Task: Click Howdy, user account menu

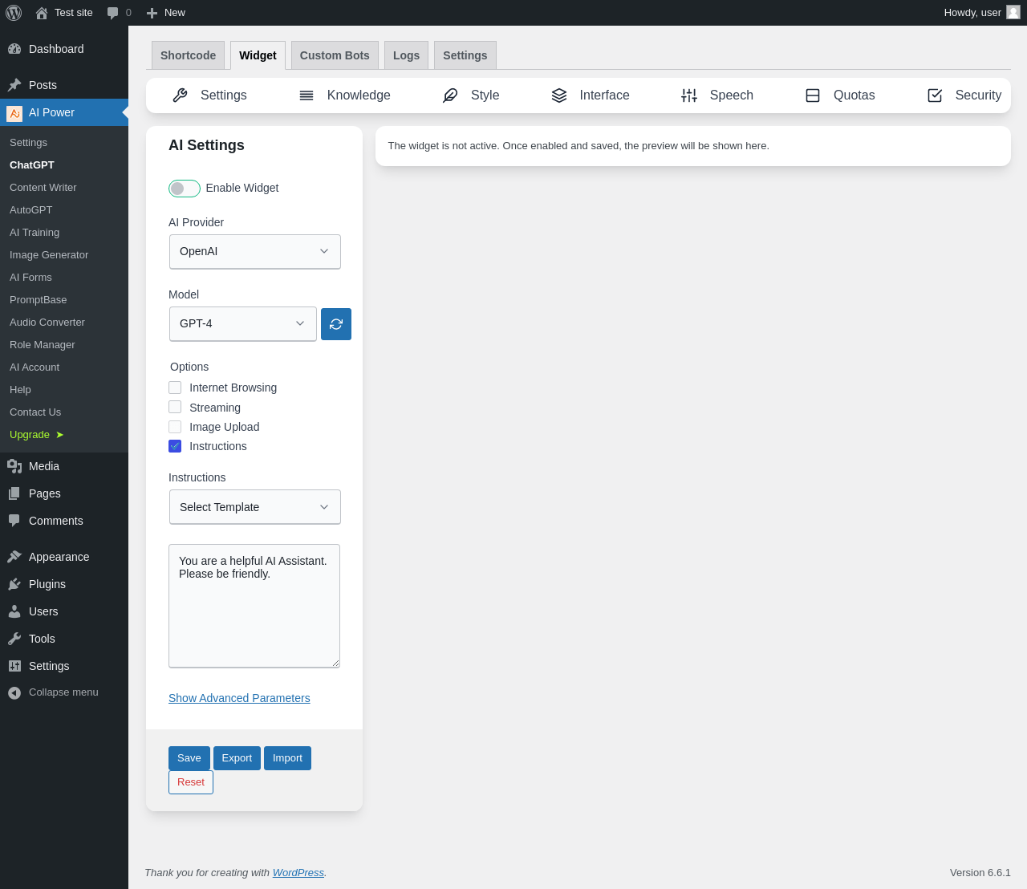Action: coord(981,13)
